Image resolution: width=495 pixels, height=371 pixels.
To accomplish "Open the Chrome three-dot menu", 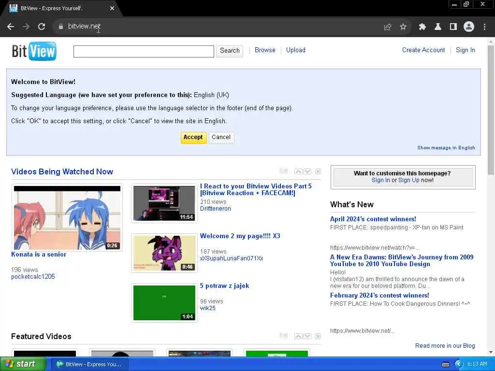I will (x=484, y=27).
